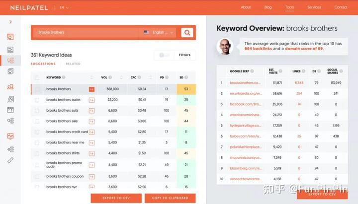
Task: Click the Brooks Brothers search field
Action: pyautogui.click(x=87, y=32)
